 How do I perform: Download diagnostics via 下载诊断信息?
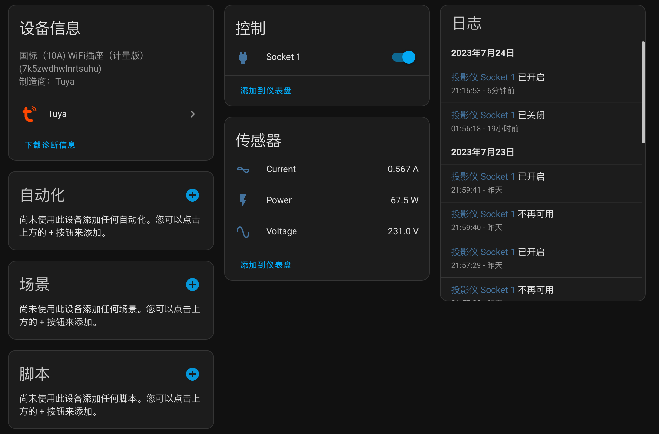tap(50, 145)
